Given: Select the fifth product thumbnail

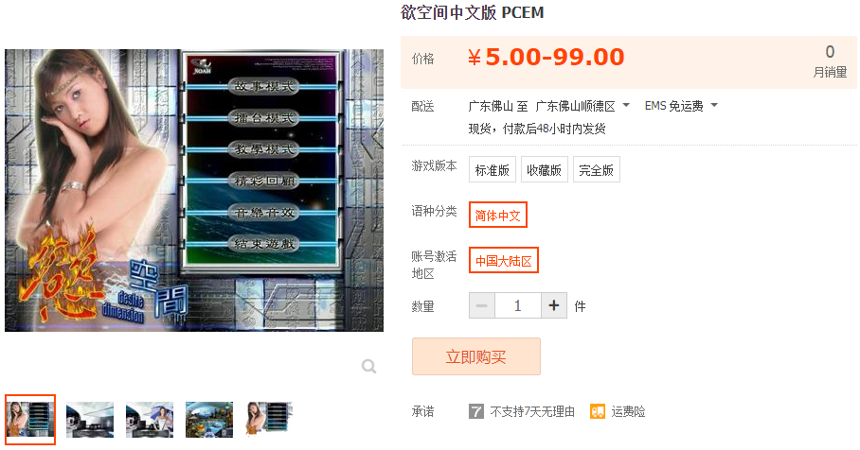Looking at the screenshot, I should pos(269,420).
